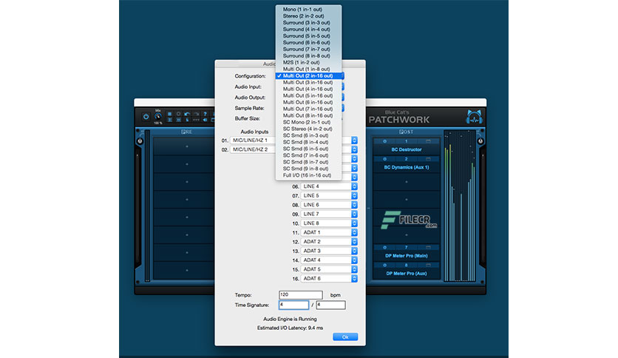The height and width of the screenshot is (358, 618).
Task: Toggle bypass on POST slot 8 DP Meter Pro (Aux)
Action: [x=384, y=266]
